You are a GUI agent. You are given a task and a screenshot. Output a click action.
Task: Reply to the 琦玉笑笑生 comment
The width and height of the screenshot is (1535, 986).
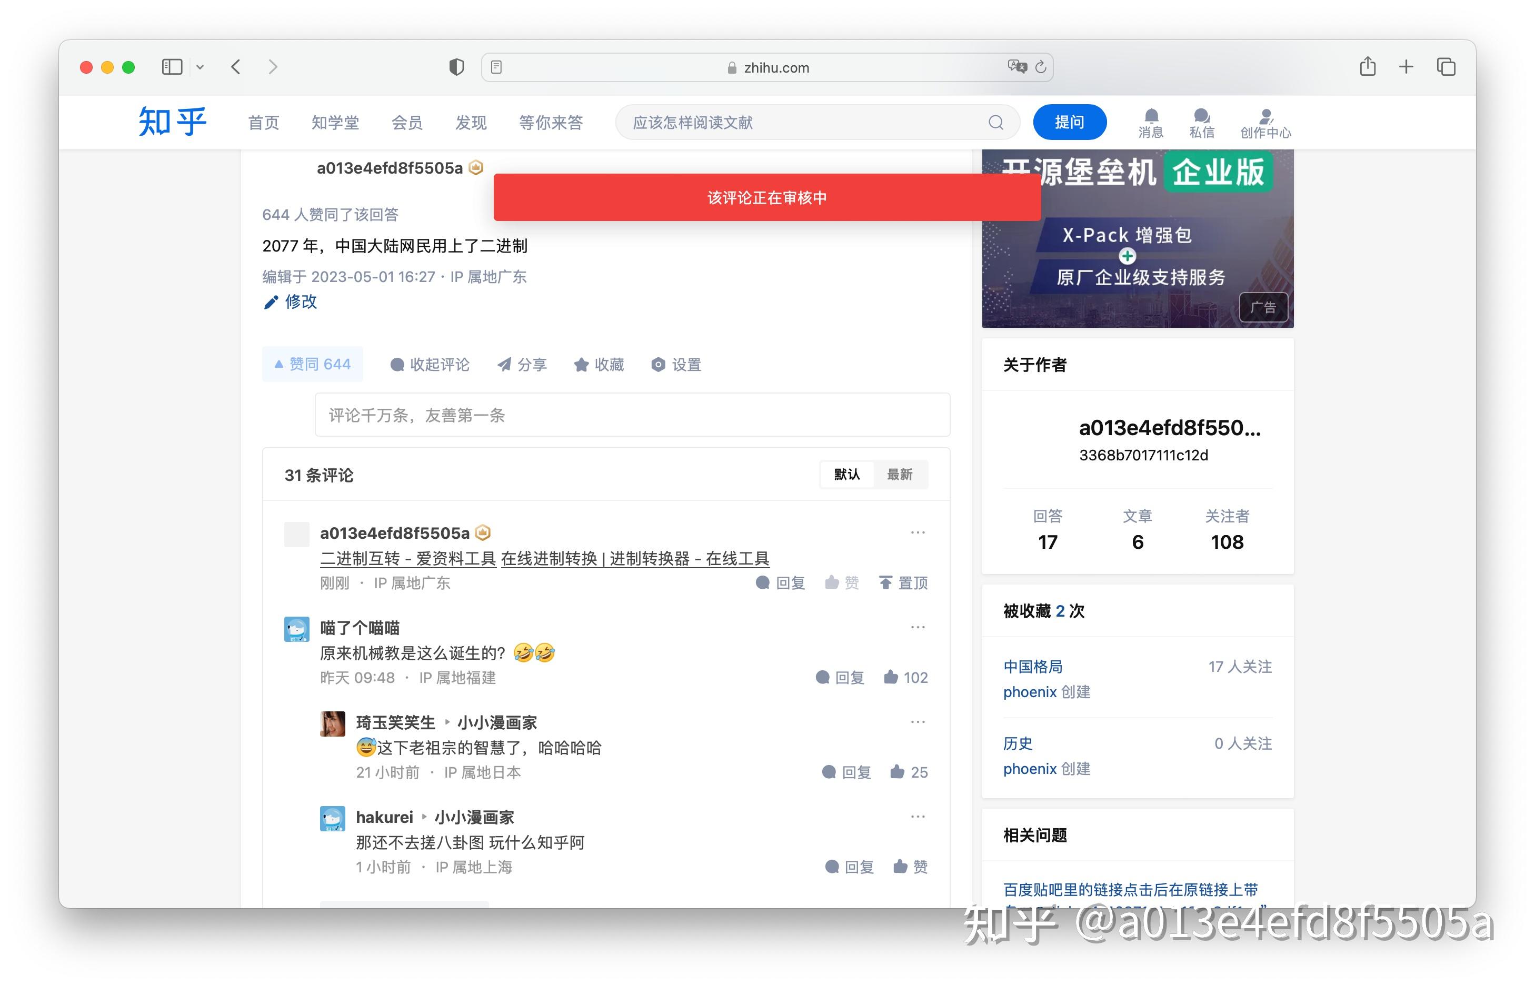tap(846, 772)
